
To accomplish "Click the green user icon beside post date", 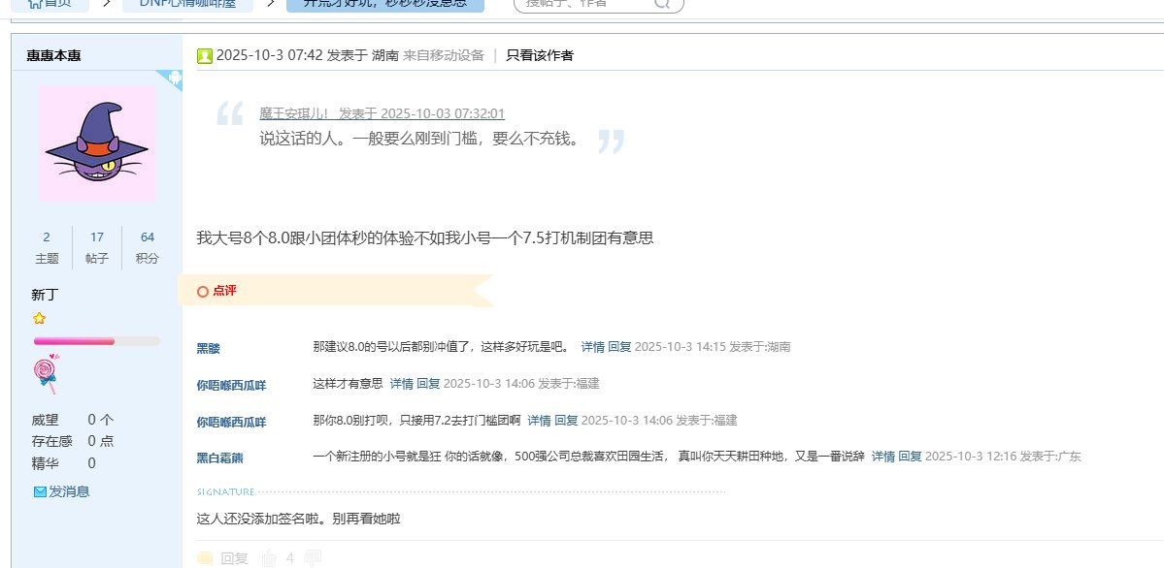I will [205, 55].
